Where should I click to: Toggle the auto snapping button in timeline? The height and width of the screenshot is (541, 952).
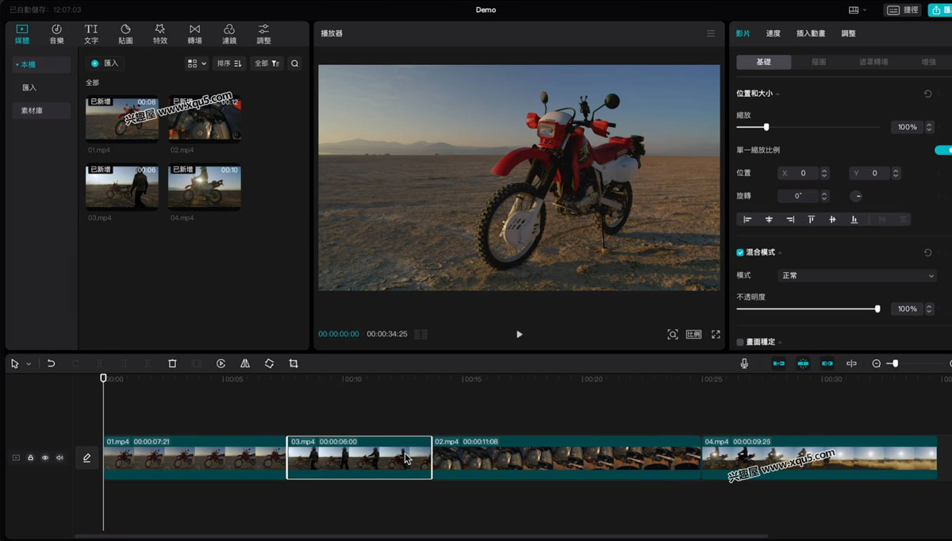(x=803, y=363)
